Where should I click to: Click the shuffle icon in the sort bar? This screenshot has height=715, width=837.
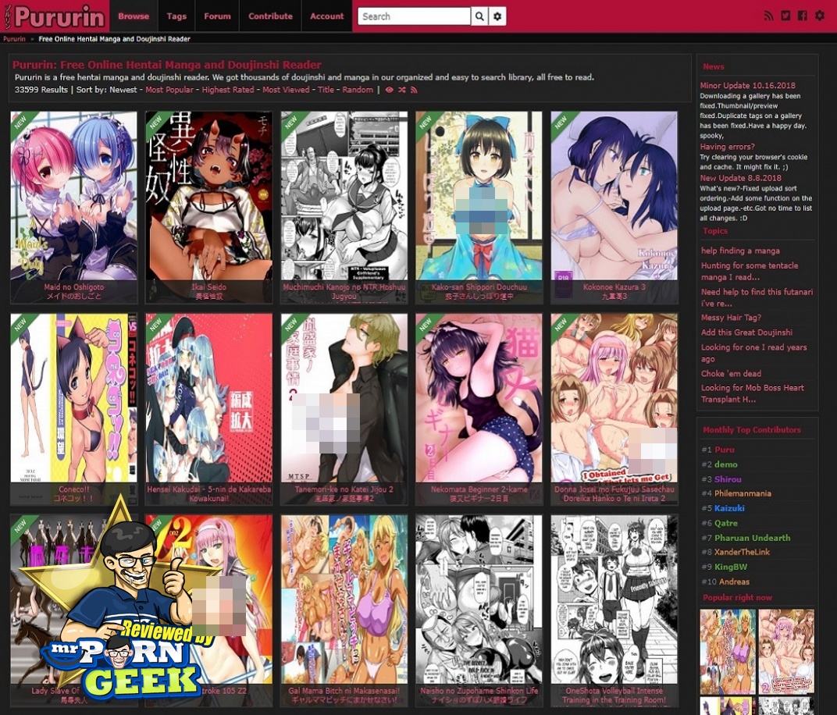[401, 90]
